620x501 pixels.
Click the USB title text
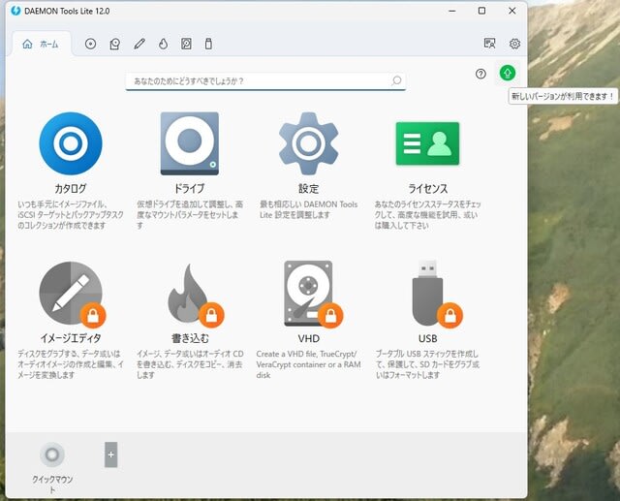pos(428,338)
